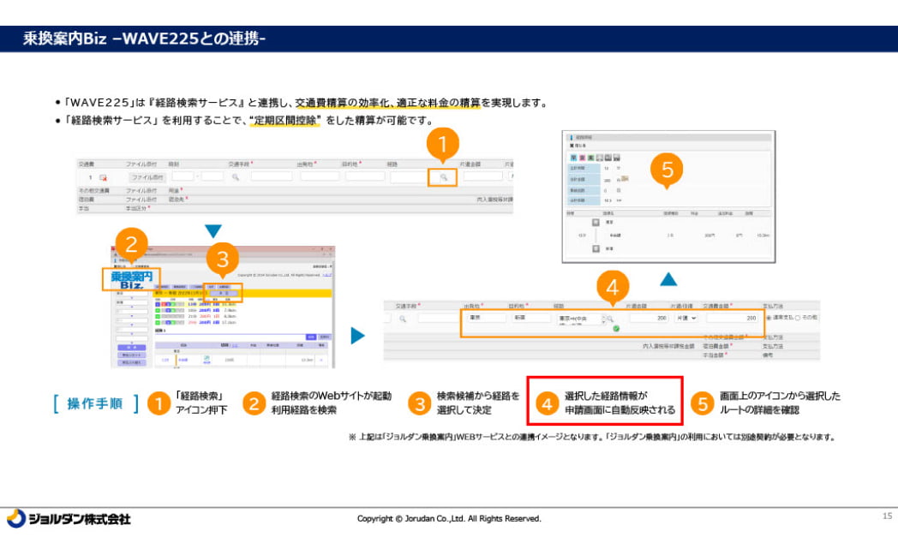Click the page number 15
Image resolution: width=898 pixels, height=555 pixels.
pyautogui.click(x=887, y=516)
